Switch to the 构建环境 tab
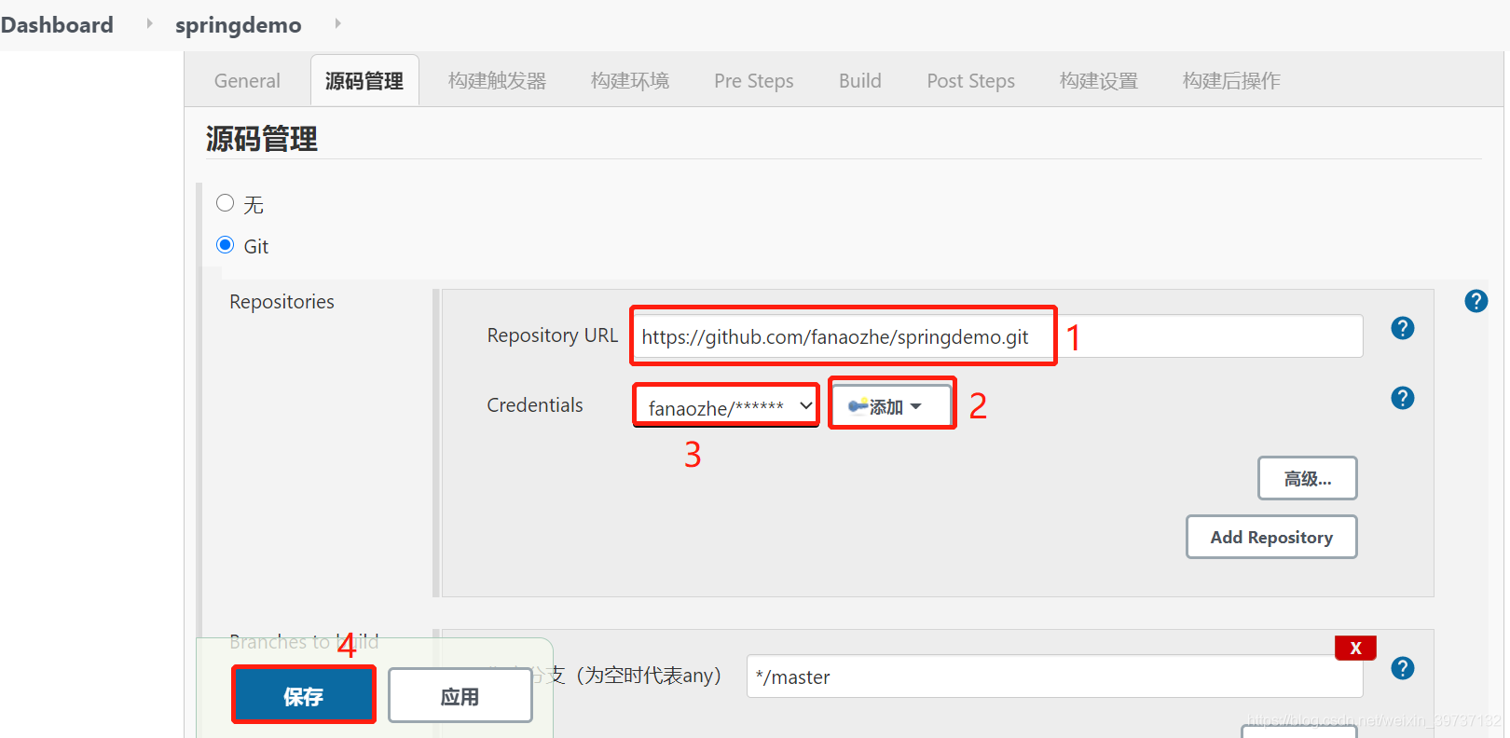 click(x=630, y=81)
